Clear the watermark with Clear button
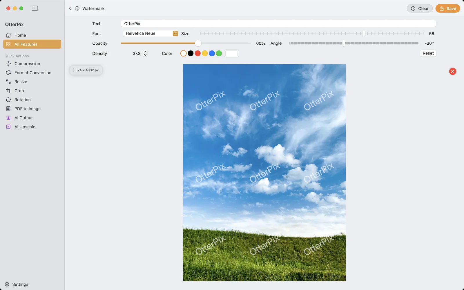Screen dimensions: 464x290 click(x=420, y=8)
